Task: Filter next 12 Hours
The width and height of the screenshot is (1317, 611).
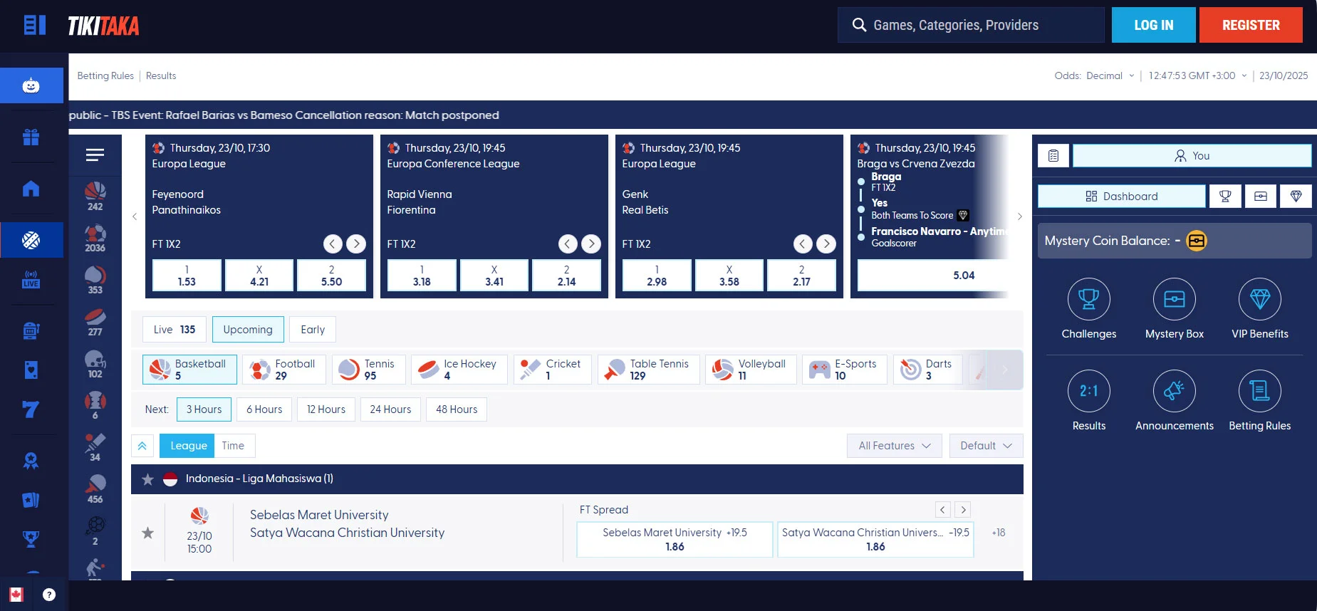Action: (x=326, y=409)
